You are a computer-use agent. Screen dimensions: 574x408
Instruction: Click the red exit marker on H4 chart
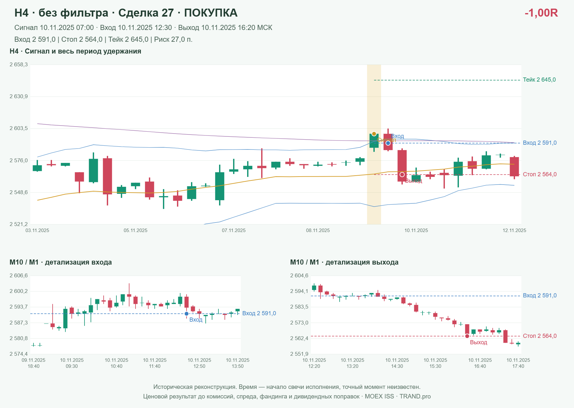pyautogui.click(x=402, y=175)
